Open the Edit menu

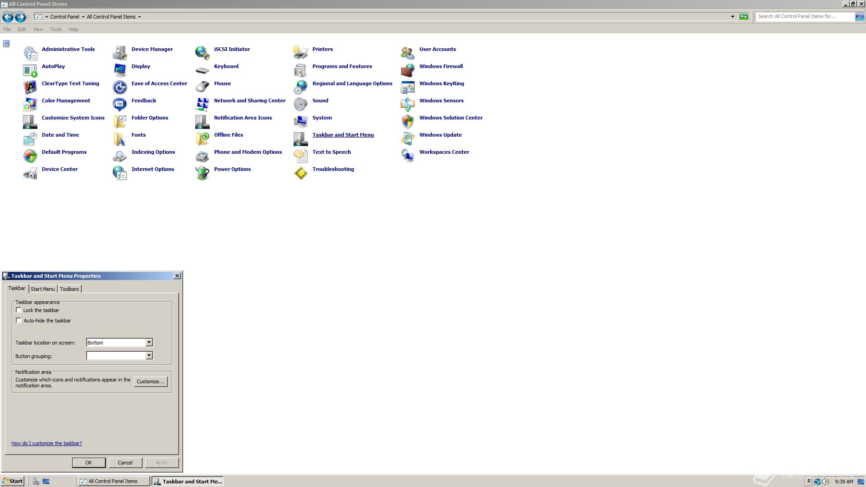(22, 29)
